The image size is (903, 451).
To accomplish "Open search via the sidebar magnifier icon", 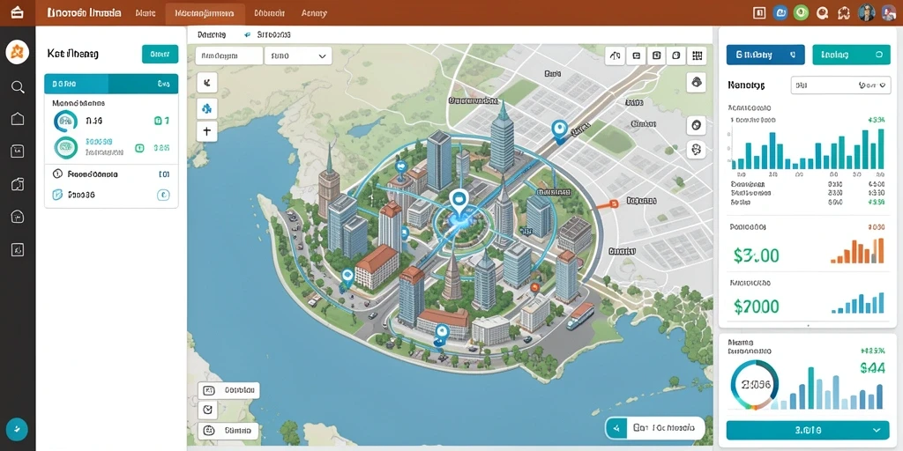I will click(18, 87).
